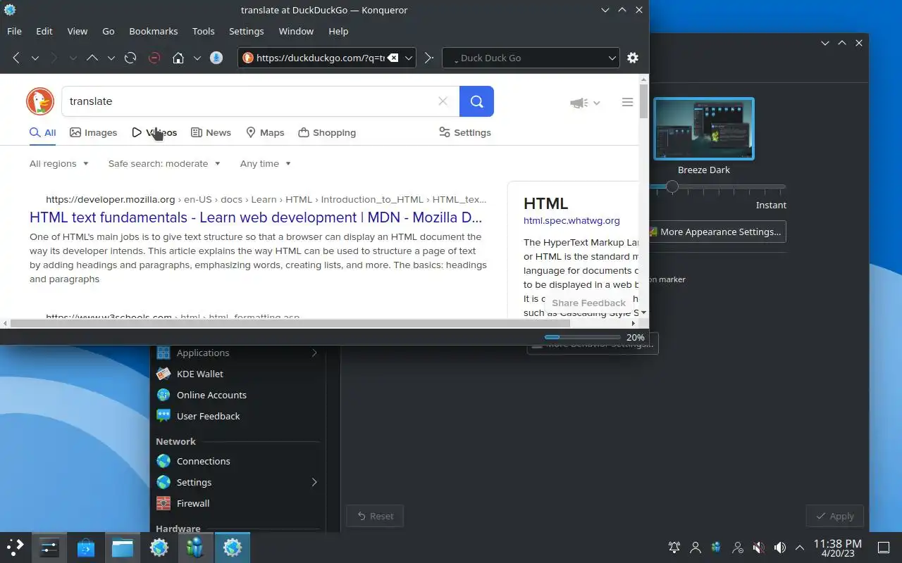This screenshot has height=563, width=902.
Task: Reload the current page
Action: coord(130,58)
